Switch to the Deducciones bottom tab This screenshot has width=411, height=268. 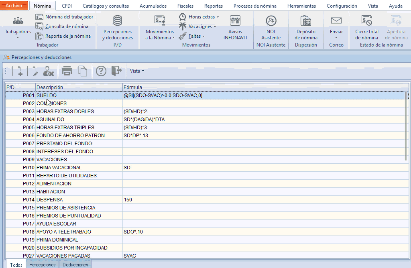click(75, 265)
